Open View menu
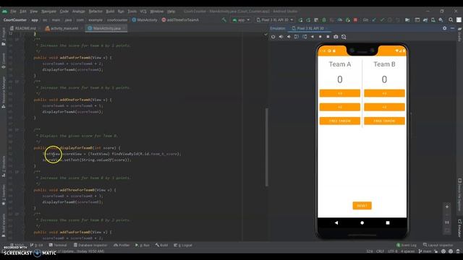Image resolution: width=463 pixels, height=260 pixels. click(34, 12)
